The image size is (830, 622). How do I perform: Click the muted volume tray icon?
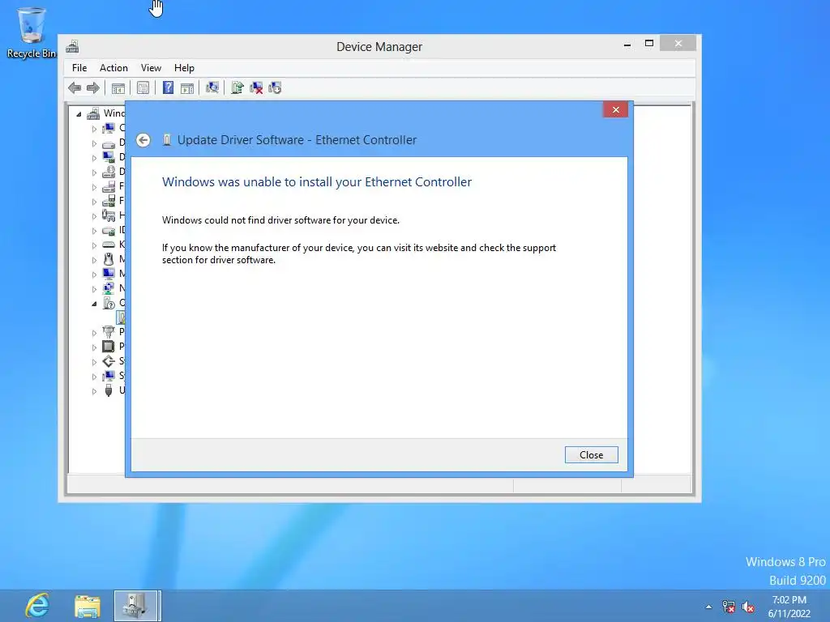point(748,607)
